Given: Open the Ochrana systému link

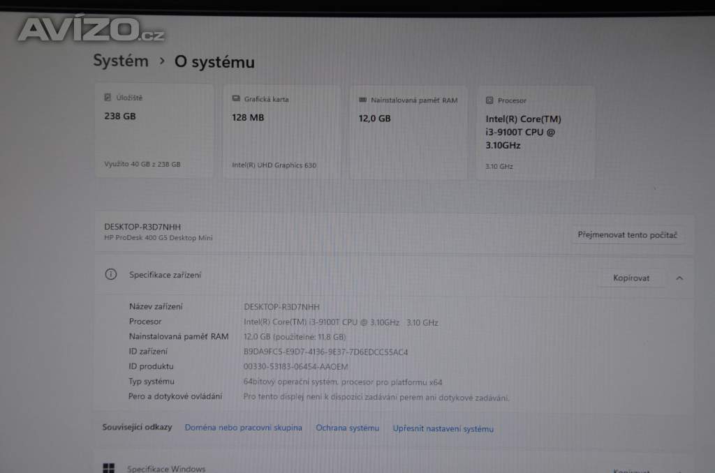Looking at the screenshot, I should (x=347, y=428).
